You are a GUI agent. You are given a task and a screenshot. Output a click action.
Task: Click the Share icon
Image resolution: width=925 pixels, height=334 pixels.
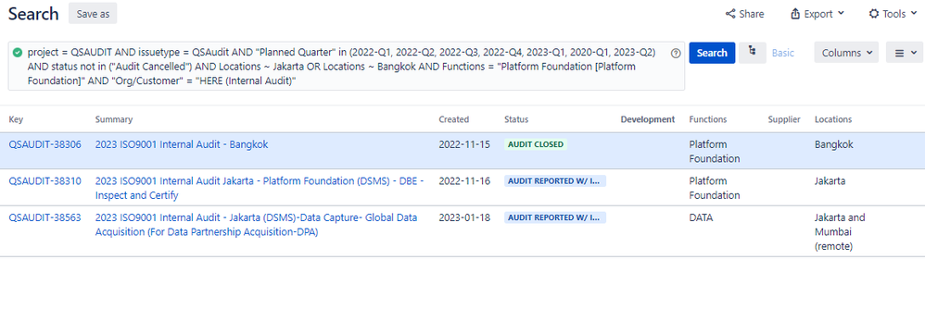point(730,14)
